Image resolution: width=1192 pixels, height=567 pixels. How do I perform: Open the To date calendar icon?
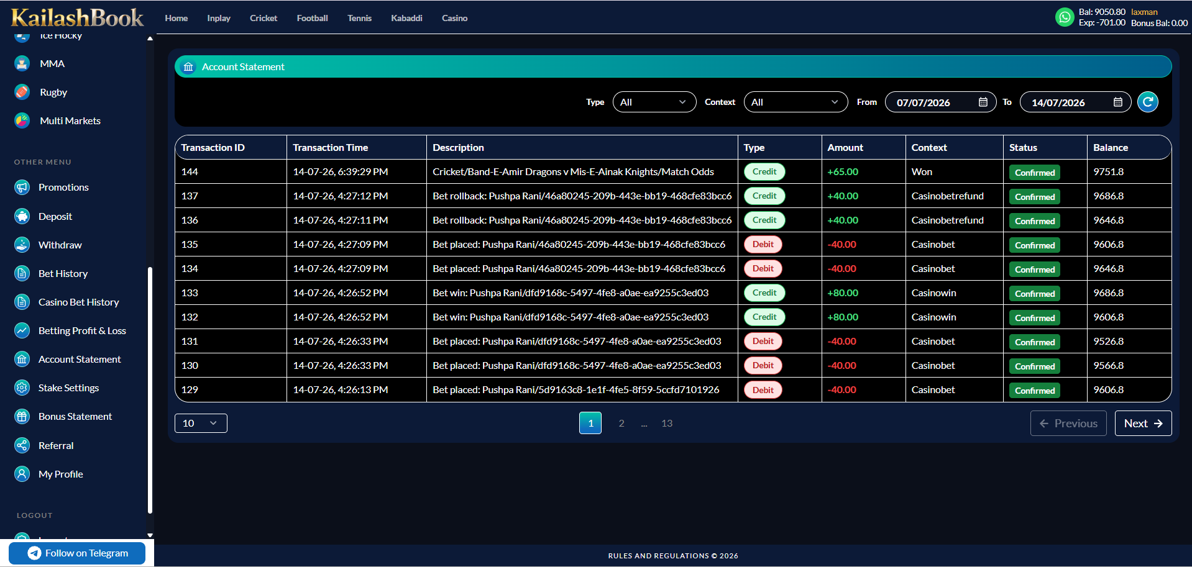(1118, 102)
